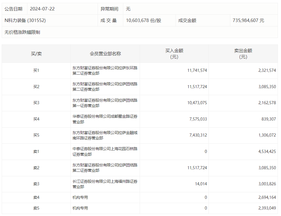Click 华泰证券成都蜀金路证券营业部 name

pos(105,119)
